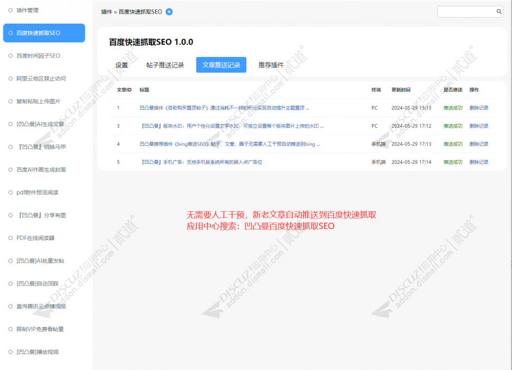Click 删除记录 for article ID 3
Screen dimensions: 512x370
click(479, 126)
